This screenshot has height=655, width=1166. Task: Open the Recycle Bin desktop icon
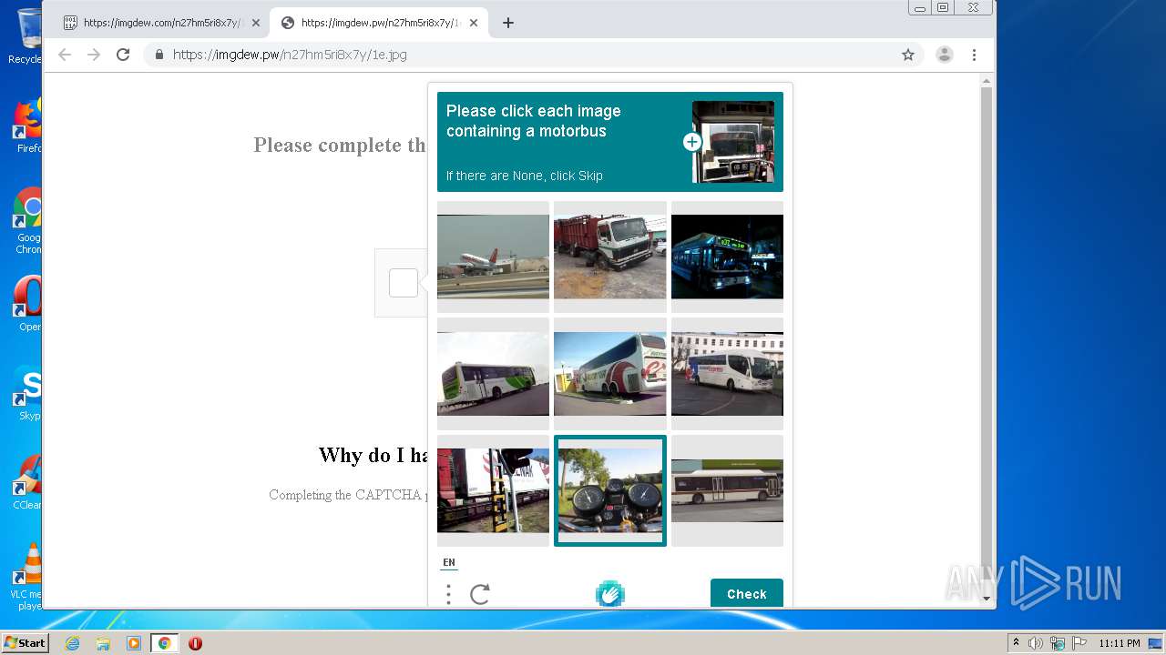tap(27, 36)
